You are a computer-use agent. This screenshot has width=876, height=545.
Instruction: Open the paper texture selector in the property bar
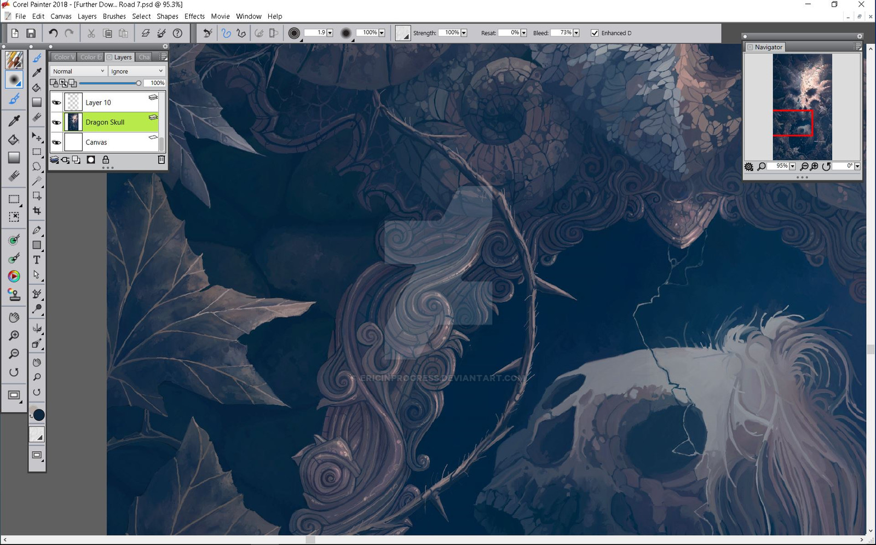tap(402, 33)
